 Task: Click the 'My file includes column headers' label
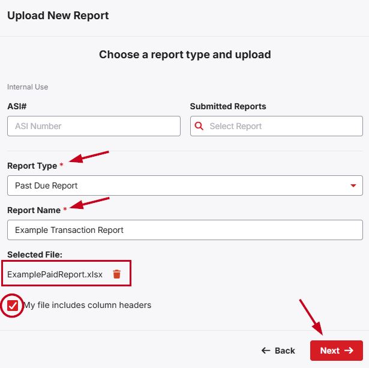coord(87,305)
